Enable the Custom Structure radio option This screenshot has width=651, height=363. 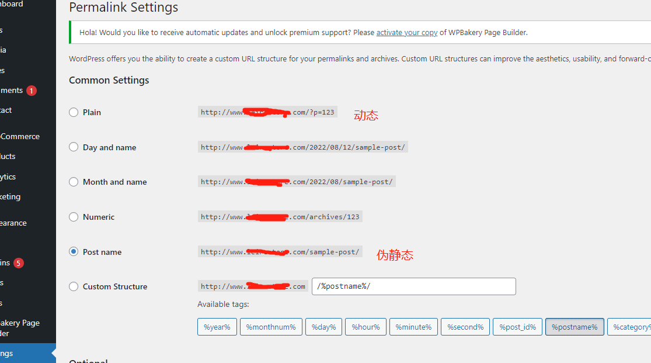click(x=74, y=286)
